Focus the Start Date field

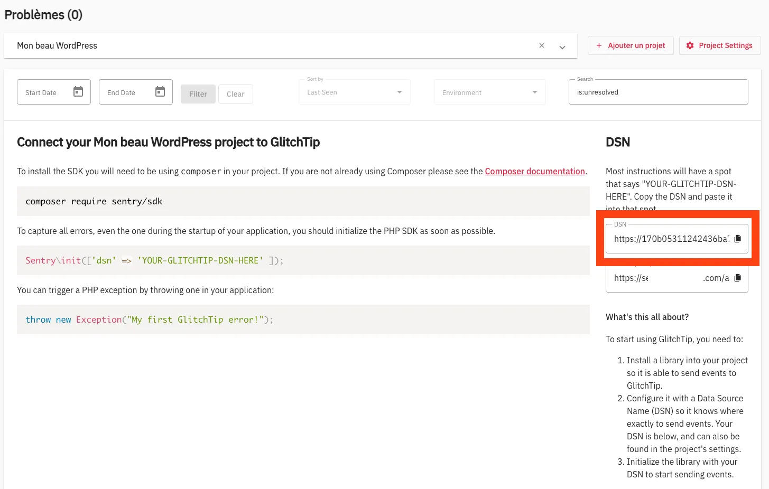click(x=54, y=92)
